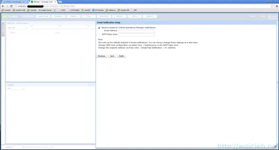Open the VDP bookmark

tap(134, 10)
